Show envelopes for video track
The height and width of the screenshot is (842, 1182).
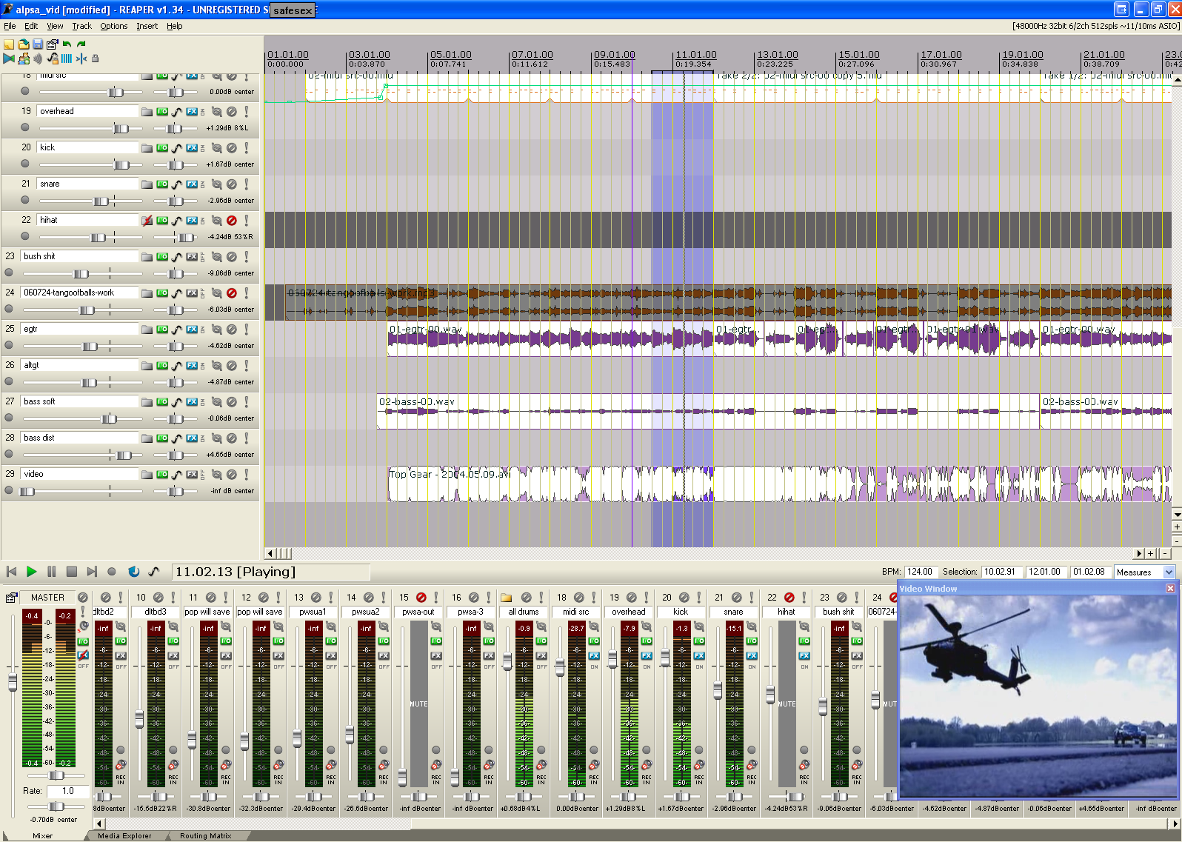[177, 475]
